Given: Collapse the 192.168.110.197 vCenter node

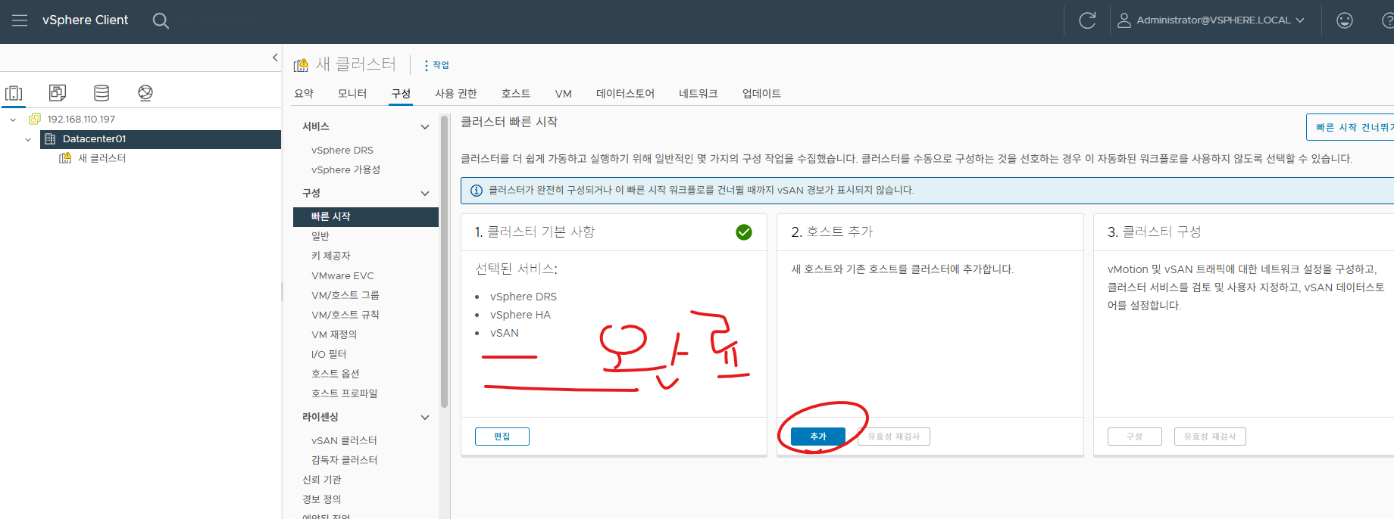Looking at the screenshot, I should click(13, 120).
